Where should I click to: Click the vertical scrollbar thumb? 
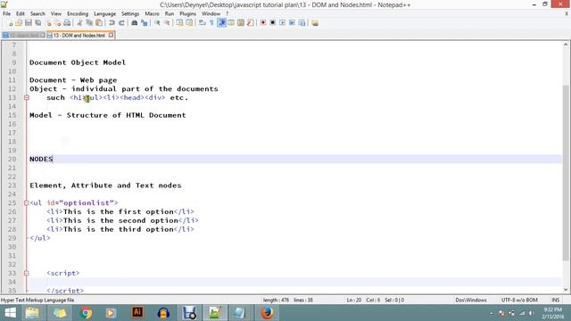[x=566, y=173]
